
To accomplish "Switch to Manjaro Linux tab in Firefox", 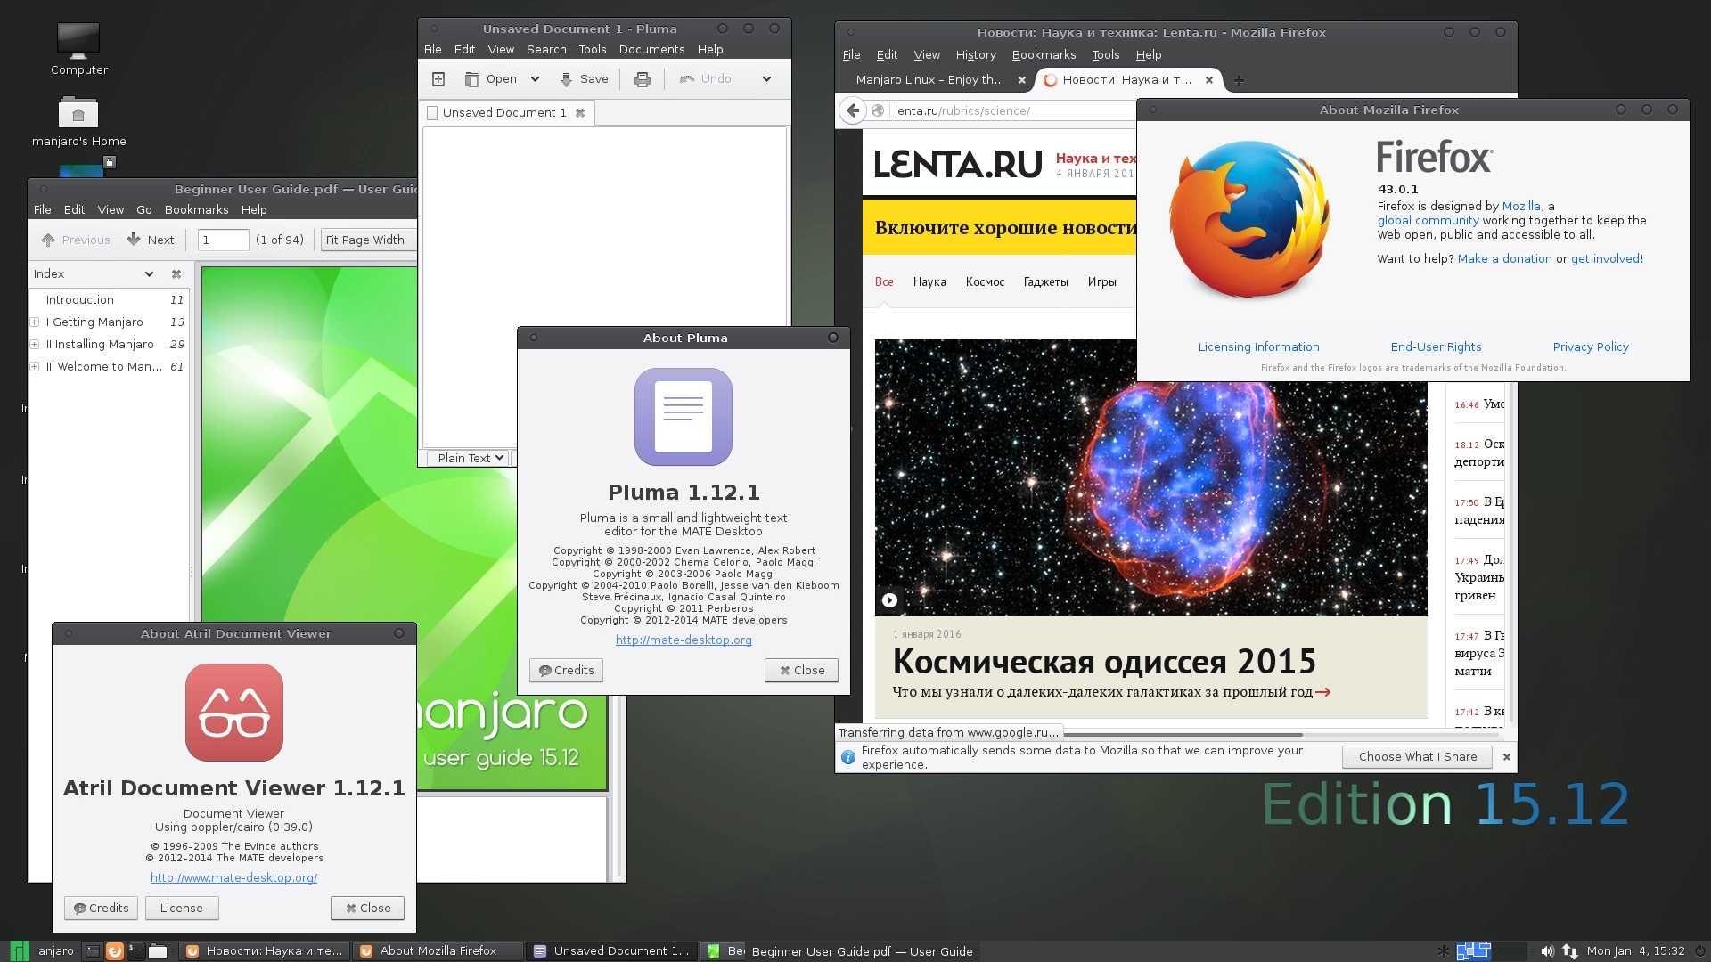I will [x=929, y=80].
